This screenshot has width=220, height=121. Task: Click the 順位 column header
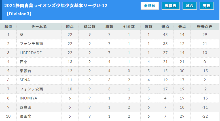[x=8, y=27]
